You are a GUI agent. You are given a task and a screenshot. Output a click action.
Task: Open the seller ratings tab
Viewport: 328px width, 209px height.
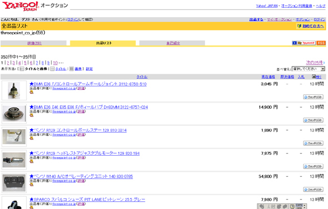coord(34,43)
